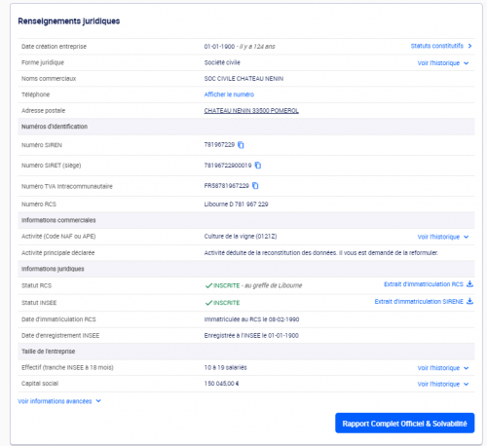Select the text SOC CIVILE CHATEAU NENIN

(x=243, y=79)
